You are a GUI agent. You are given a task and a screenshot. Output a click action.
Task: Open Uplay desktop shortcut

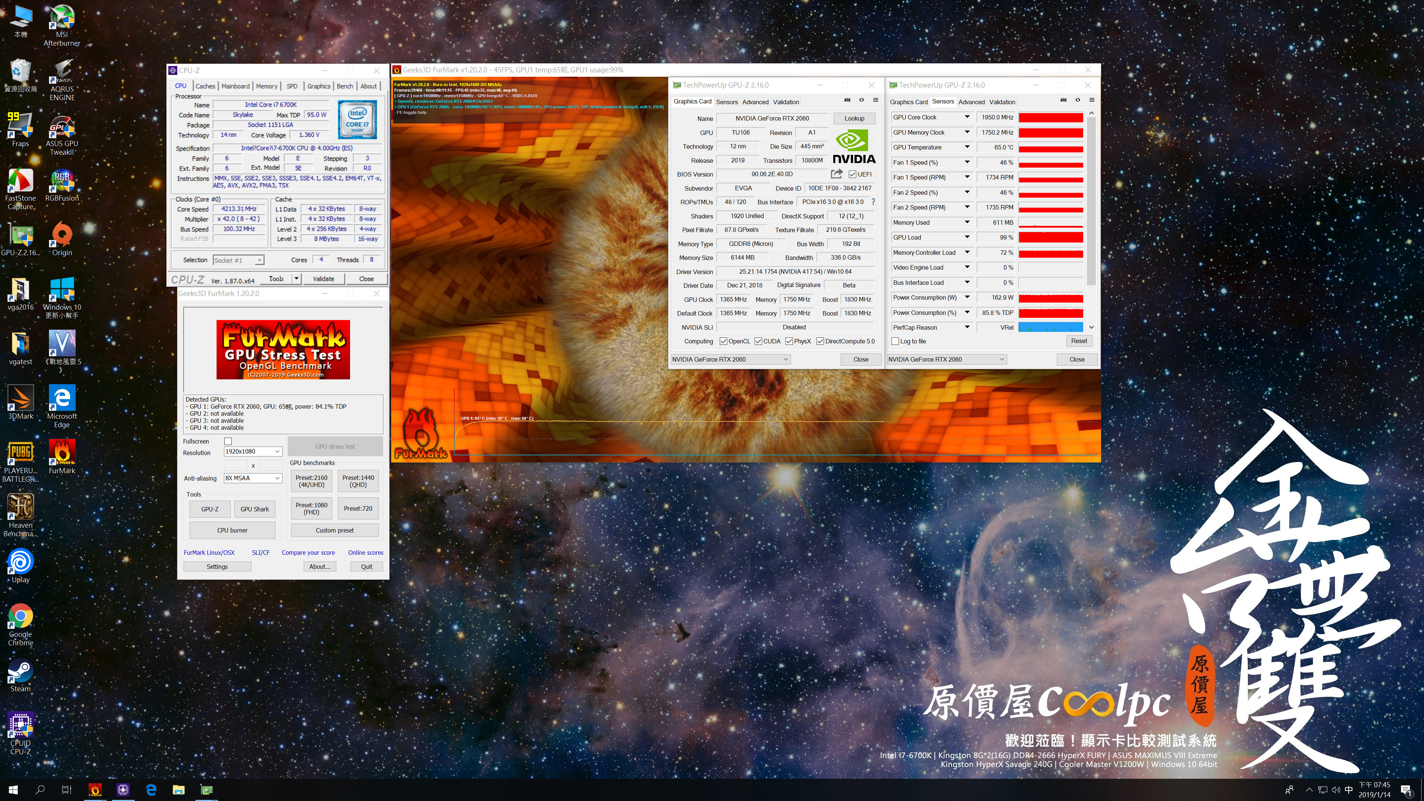[x=20, y=566]
